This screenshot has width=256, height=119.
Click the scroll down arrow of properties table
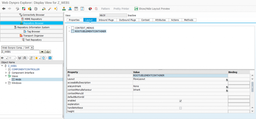(252, 111)
